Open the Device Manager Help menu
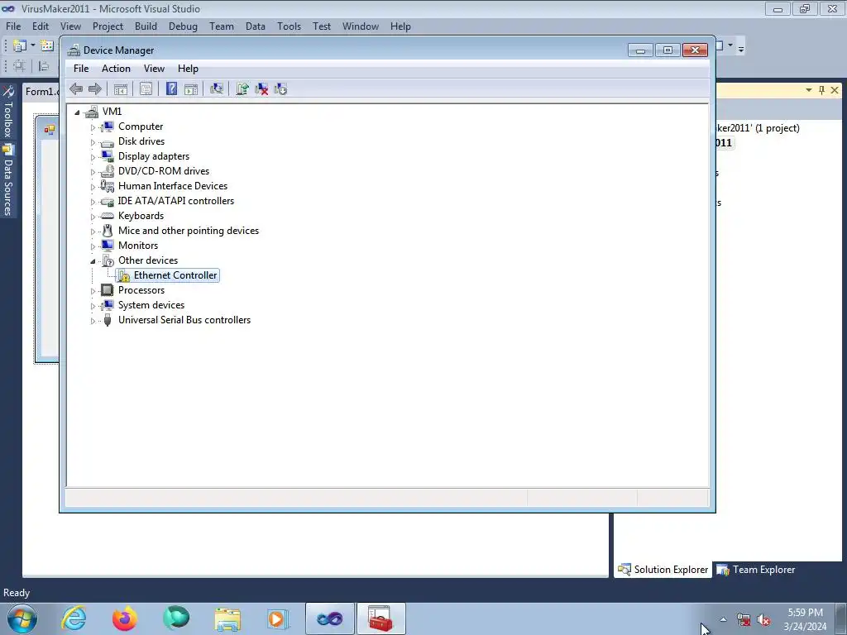 click(x=188, y=69)
